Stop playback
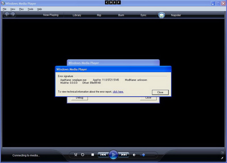Viewport: 227px width, 163px height. (93, 155)
